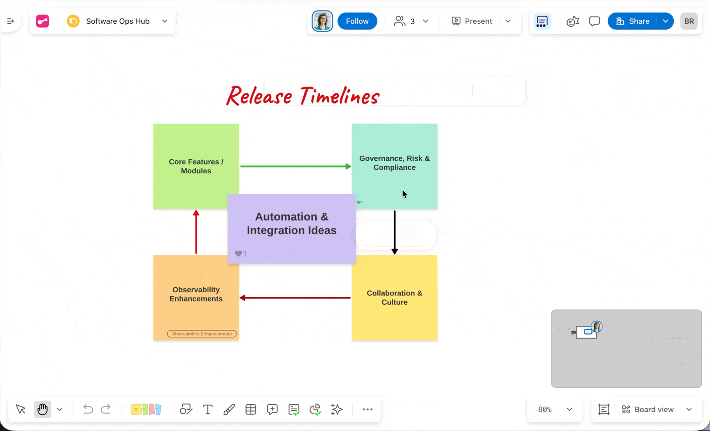This screenshot has height=431, width=710.
Task: Open the AI sparkle tool
Action: pos(337,409)
